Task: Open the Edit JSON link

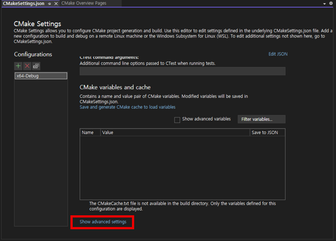Action: pos(278,54)
